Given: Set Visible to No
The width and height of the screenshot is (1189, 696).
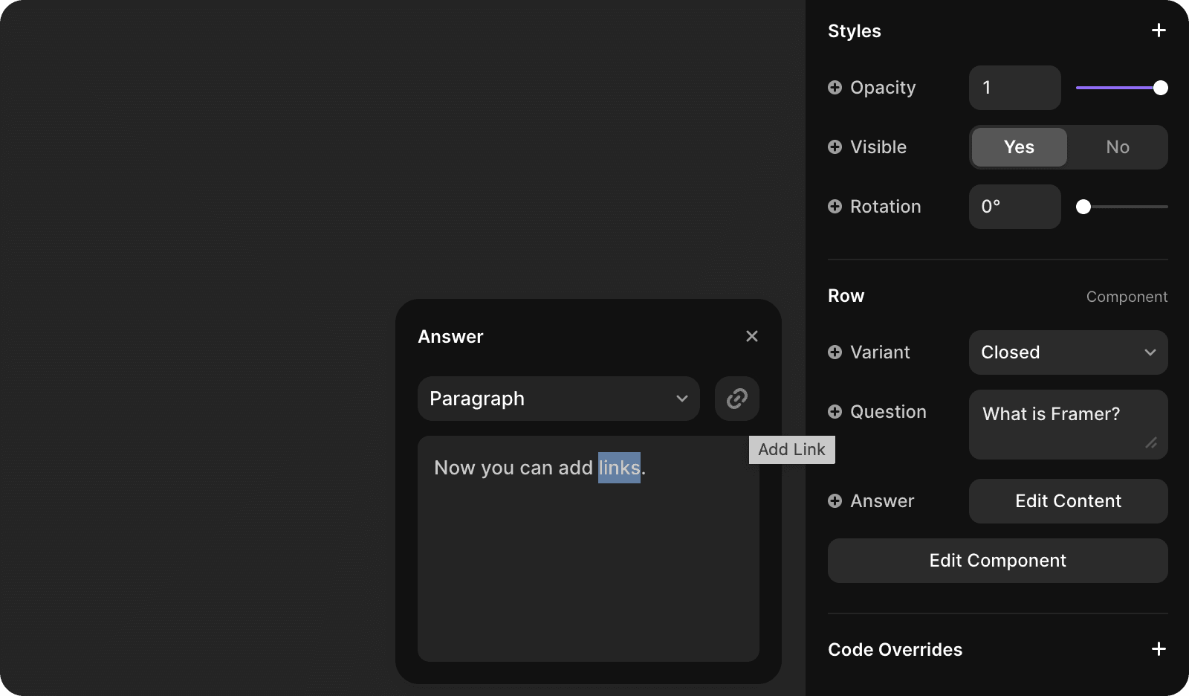Looking at the screenshot, I should pyautogui.click(x=1117, y=147).
